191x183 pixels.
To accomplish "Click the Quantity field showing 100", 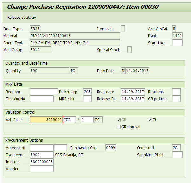I will pos(49,71).
